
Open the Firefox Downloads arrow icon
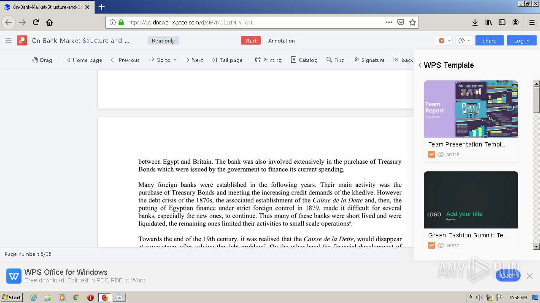475,22
